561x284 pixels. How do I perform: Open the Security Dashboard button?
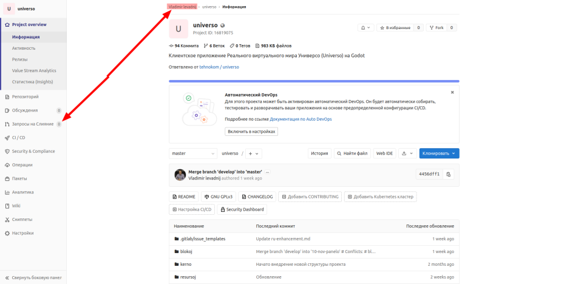coord(242,209)
